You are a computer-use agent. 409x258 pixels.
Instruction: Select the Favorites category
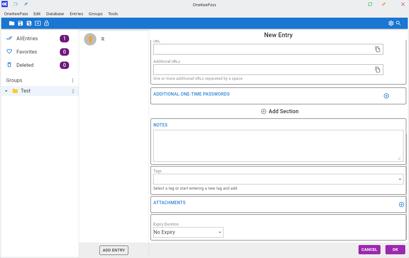pyautogui.click(x=27, y=52)
